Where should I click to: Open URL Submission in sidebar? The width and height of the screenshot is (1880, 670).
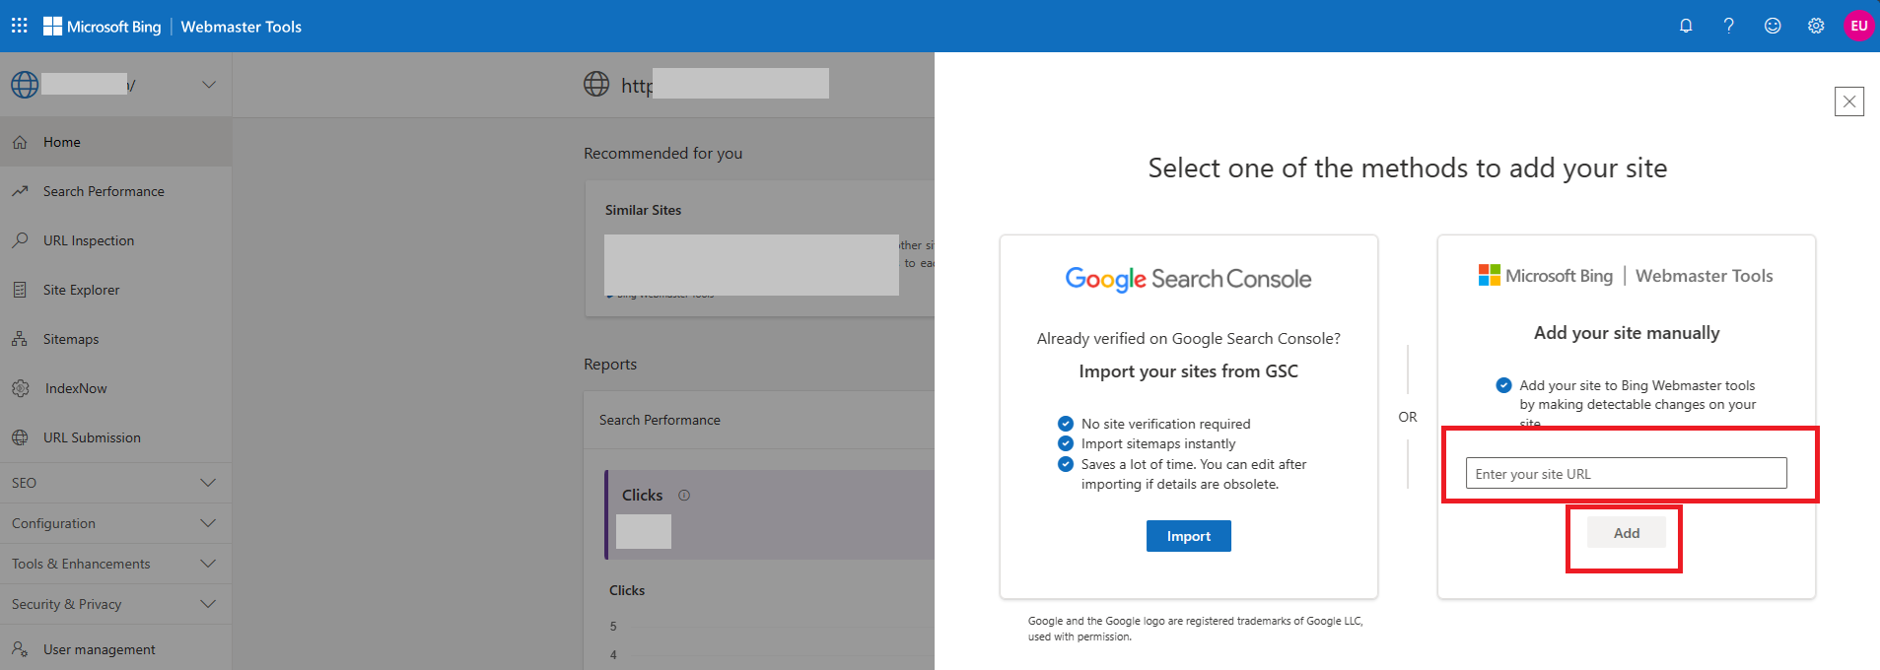coord(116,437)
